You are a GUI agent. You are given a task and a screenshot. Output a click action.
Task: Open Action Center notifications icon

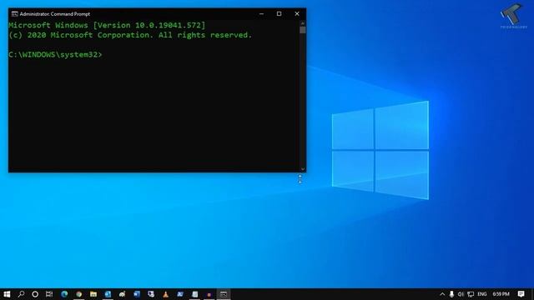[x=521, y=294]
